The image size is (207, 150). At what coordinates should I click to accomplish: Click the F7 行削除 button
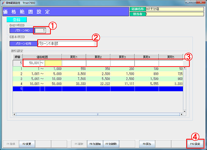(x=111, y=144)
